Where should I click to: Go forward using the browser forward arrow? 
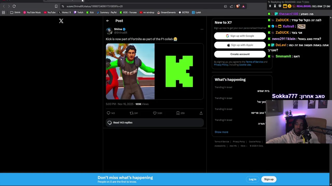pyautogui.click(x=9, y=6)
